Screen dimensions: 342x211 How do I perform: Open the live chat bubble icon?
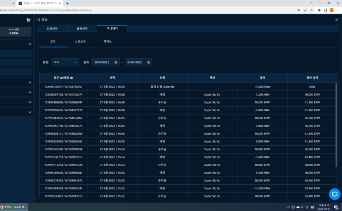[x=335, y=194]
